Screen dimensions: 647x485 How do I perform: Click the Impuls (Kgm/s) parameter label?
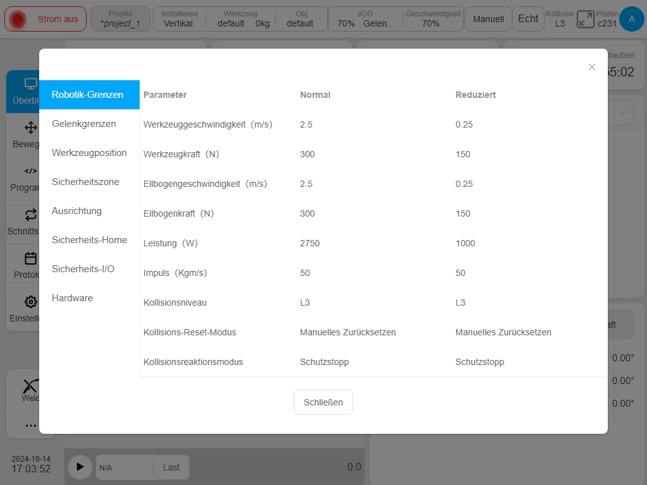pyautogui.click(x=175, y=273)
